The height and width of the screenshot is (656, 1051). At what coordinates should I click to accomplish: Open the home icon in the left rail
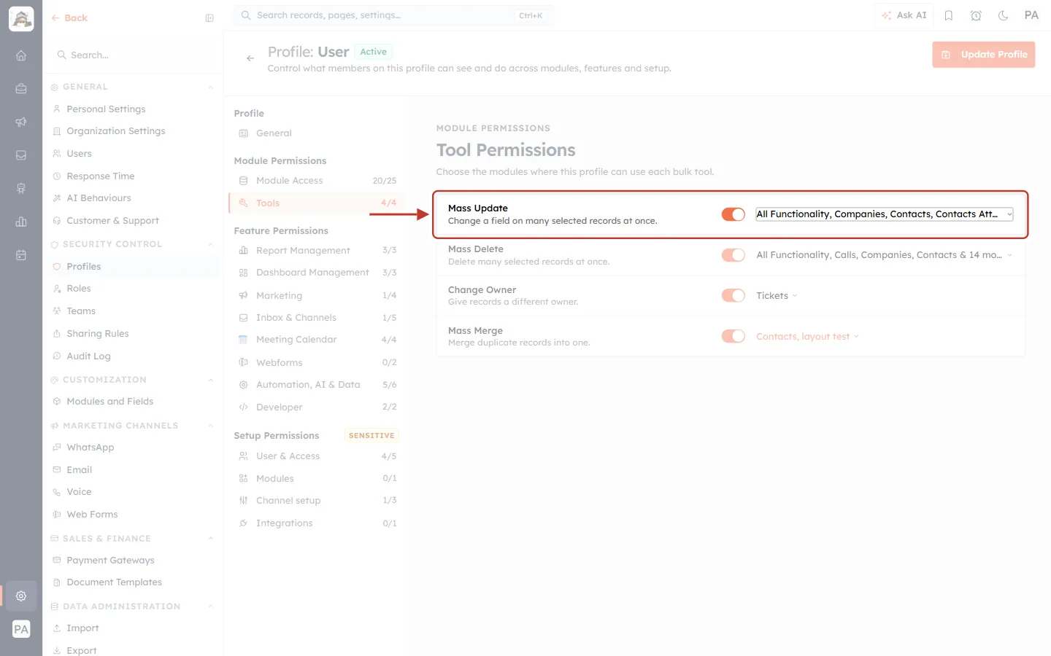(21, 55)
